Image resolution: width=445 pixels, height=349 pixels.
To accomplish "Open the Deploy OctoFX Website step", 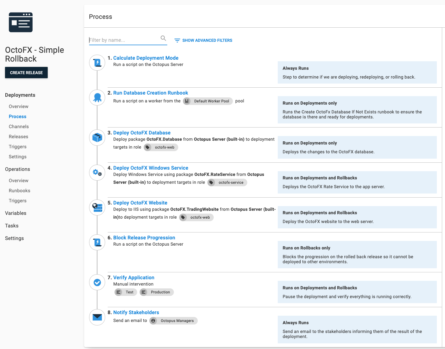I will coord(140,203).
